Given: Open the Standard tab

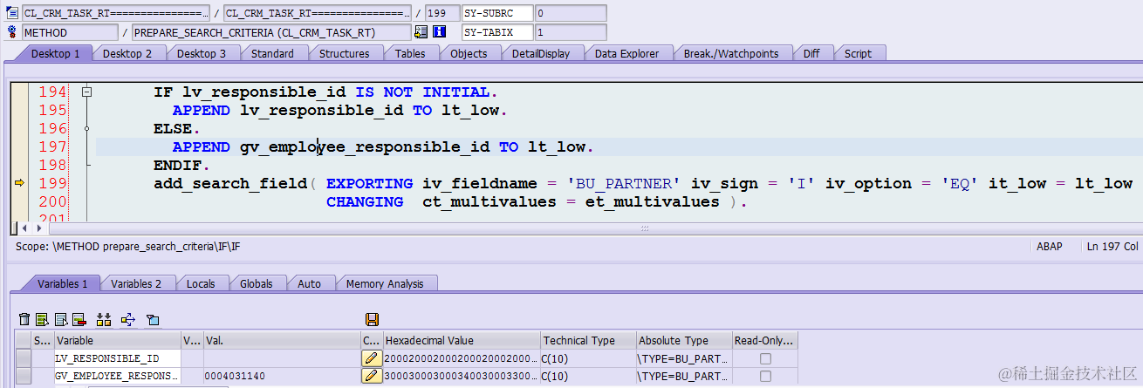Looking at the screenshot, I should pos(272,53).
